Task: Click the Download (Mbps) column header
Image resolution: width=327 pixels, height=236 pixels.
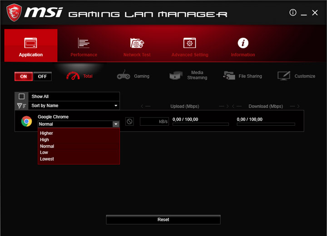Action: [266, 106]
